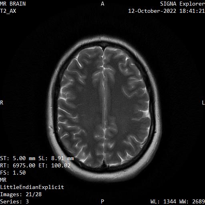
Task: Click the posterior 'P' orientation marker
Action: 102,201
